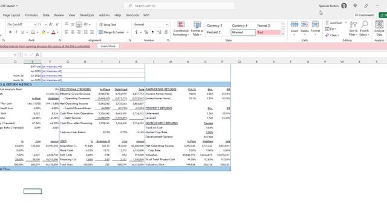Open the font name dropdown
Screen dimensions: 387x218
35,24
